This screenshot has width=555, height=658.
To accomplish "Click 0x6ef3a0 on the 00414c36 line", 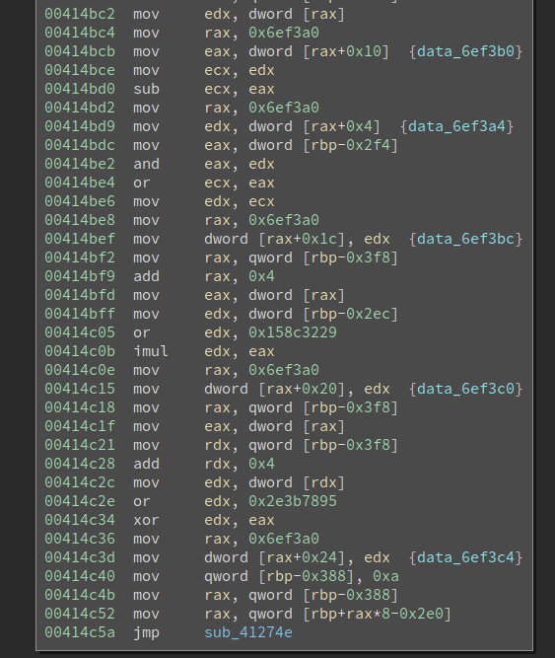I will [x=284, y=539].
